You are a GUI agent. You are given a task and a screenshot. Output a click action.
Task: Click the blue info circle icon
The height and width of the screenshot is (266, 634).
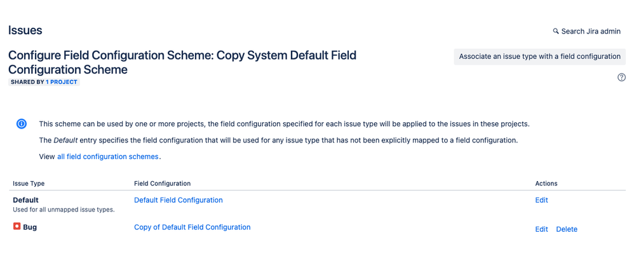tap(22, 123)
